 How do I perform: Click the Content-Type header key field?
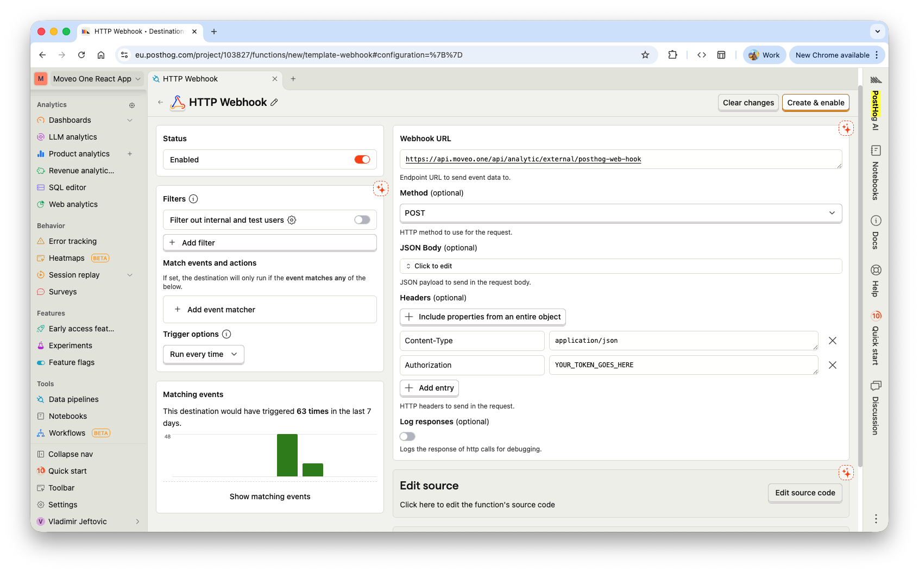click(x=472, y=341)
